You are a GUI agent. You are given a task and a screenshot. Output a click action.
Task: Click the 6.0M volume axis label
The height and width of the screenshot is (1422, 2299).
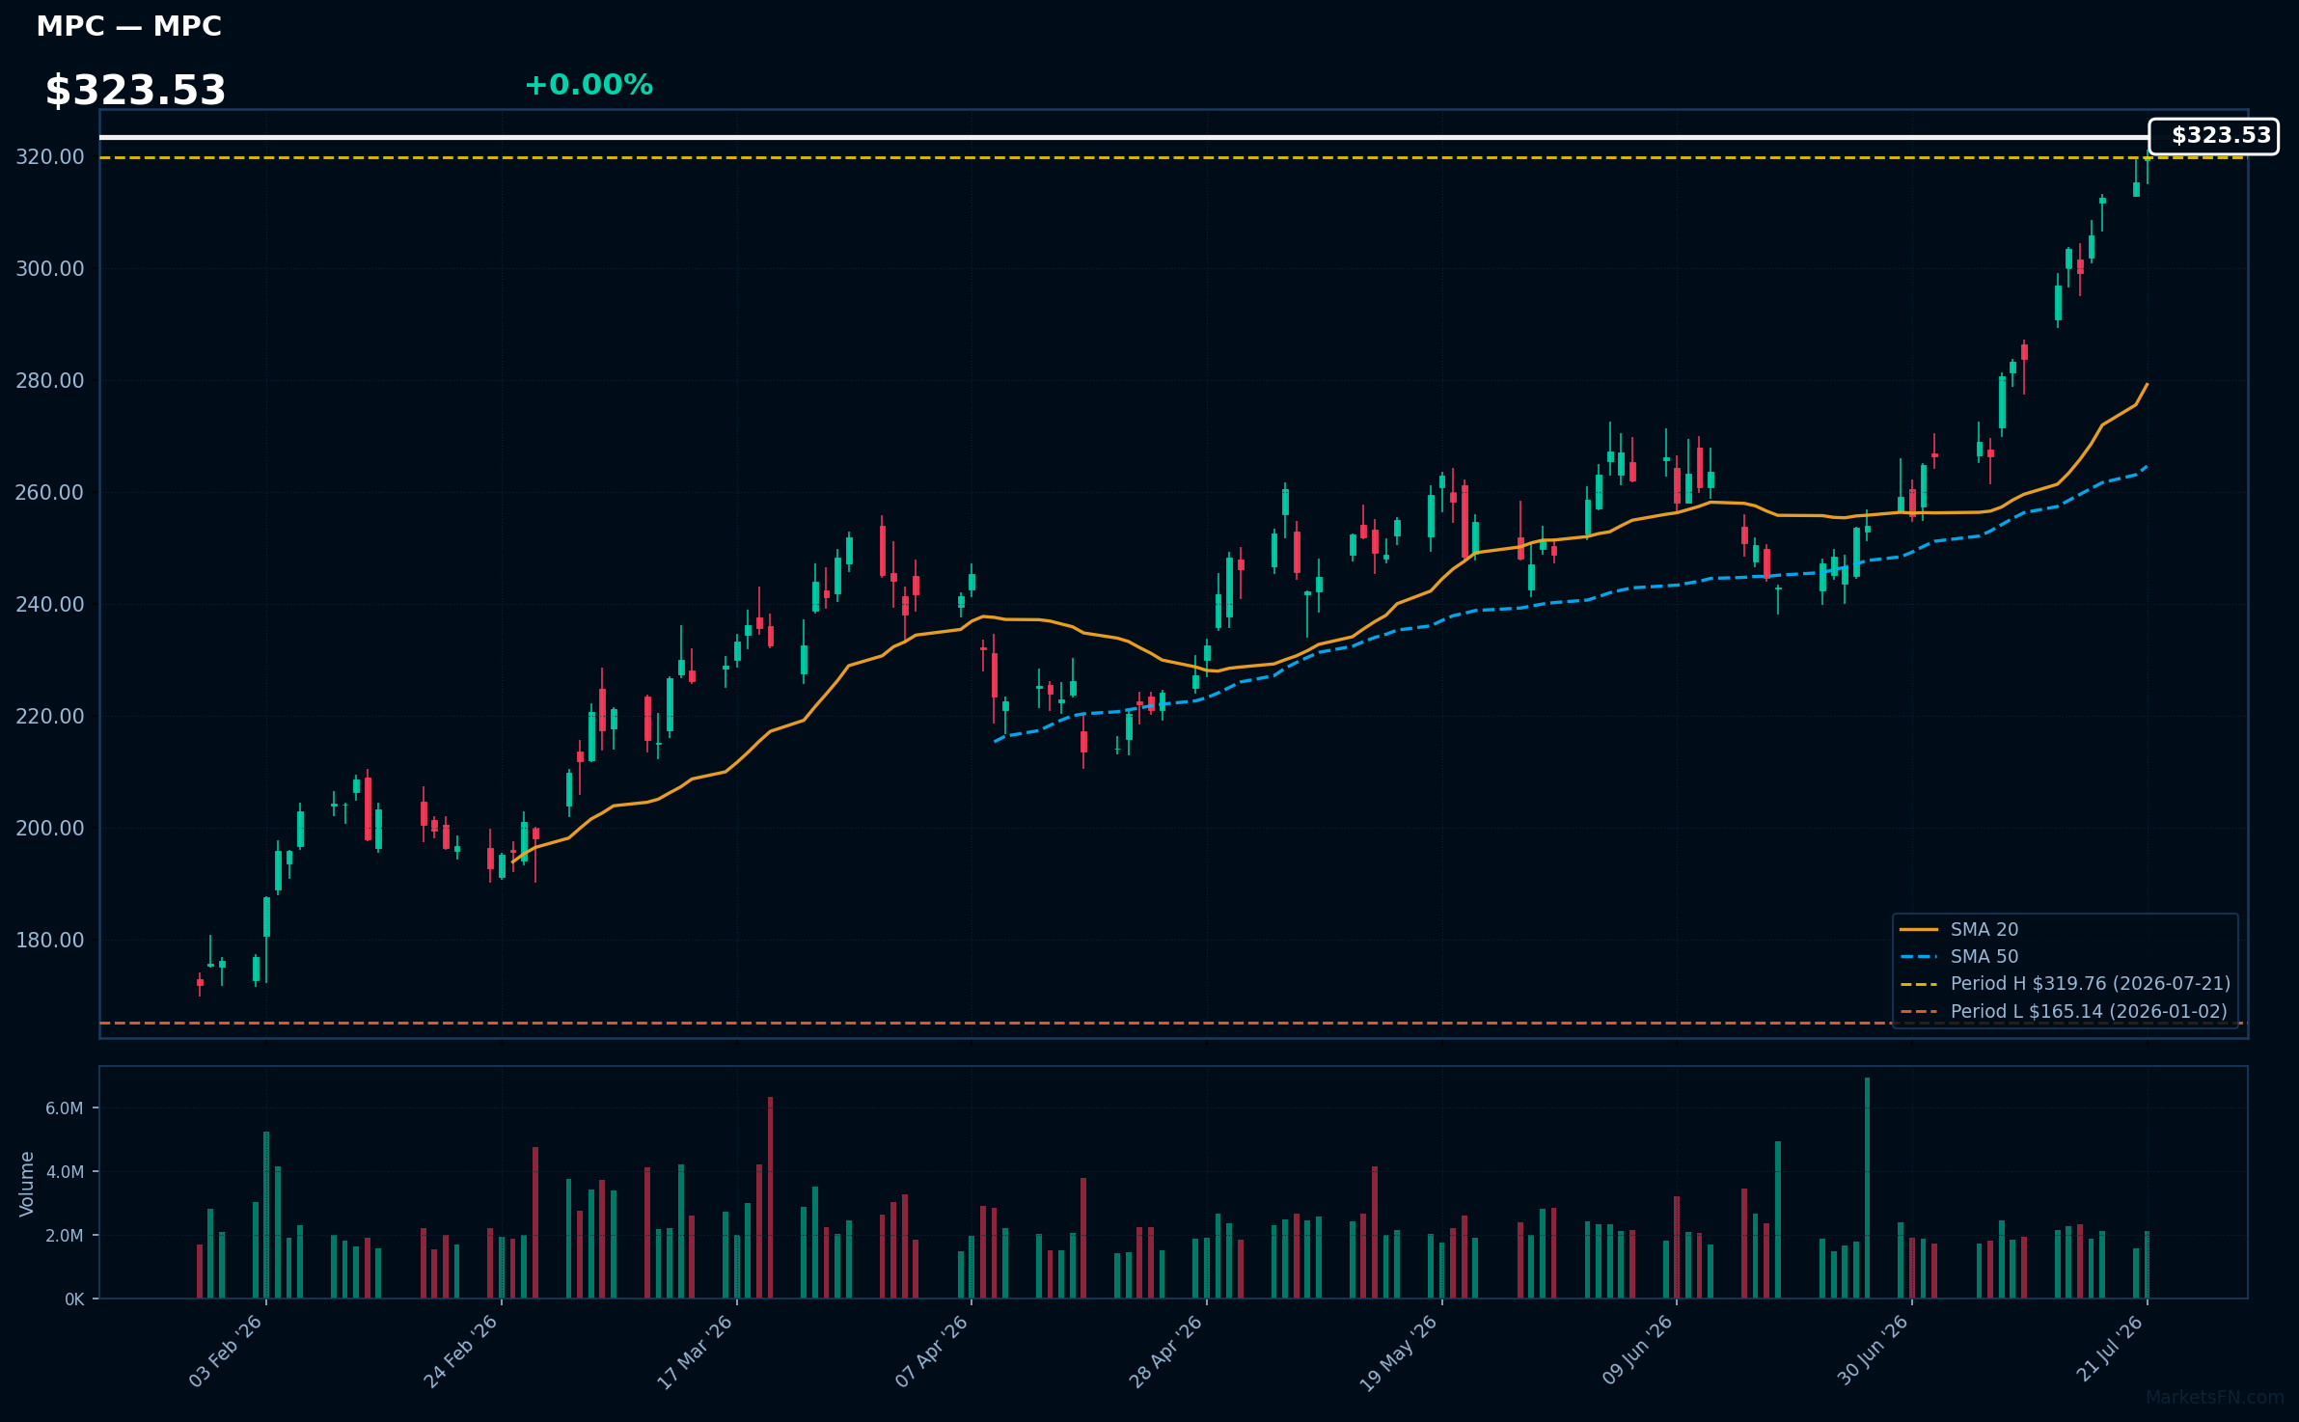[65, 1108]
